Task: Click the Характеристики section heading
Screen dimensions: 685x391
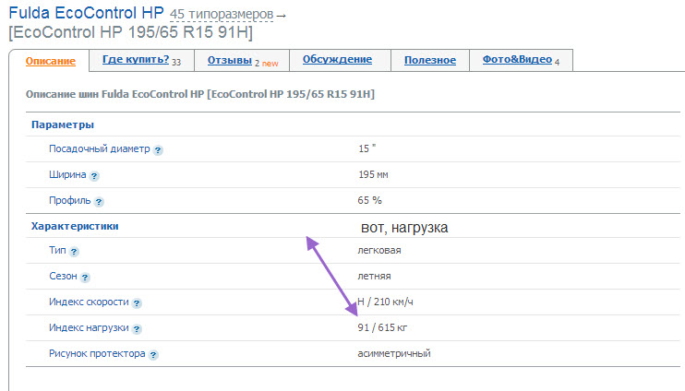Action: tap(75, 226)
